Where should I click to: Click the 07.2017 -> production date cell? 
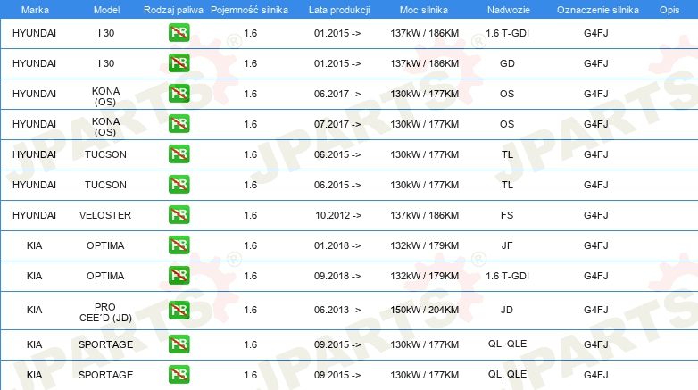[337, 124]
